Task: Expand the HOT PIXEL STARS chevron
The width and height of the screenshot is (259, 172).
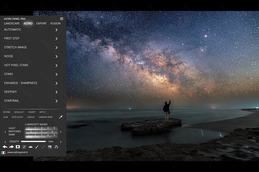Action: click(x=57, y=65)
